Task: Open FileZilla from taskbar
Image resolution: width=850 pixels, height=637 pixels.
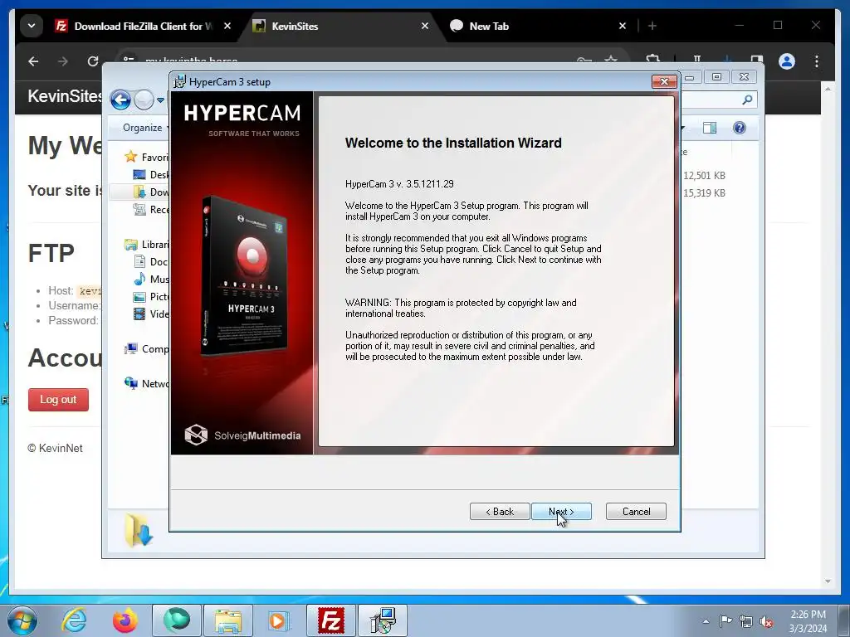Action: pos(330,620)
